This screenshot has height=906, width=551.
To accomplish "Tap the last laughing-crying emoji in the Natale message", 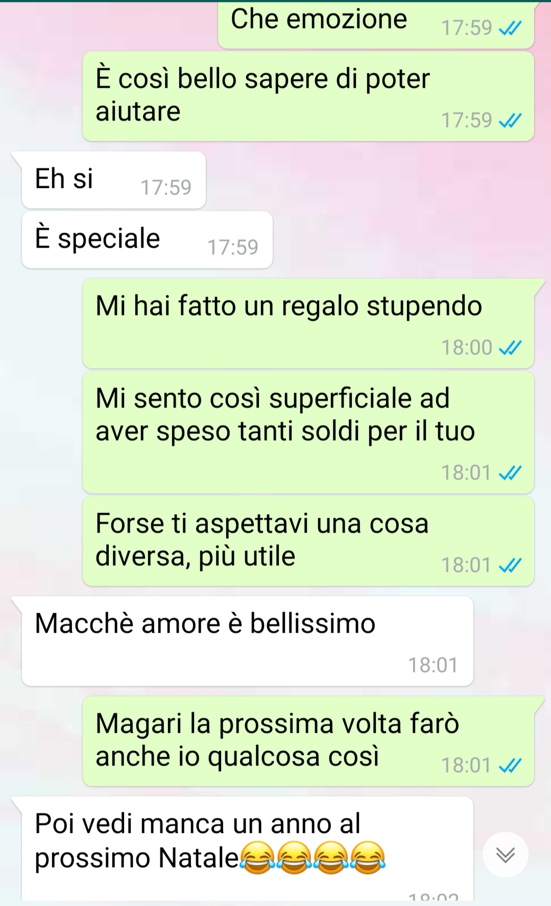I will (x=368, y=857).
